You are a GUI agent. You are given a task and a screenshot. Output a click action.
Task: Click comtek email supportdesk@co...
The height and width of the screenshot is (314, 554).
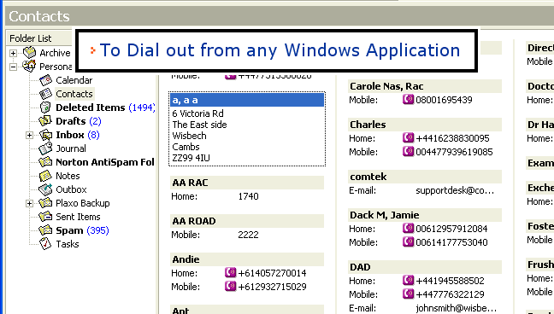point(455,191)
